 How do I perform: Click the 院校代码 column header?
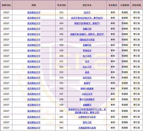(x=6, y=5)
